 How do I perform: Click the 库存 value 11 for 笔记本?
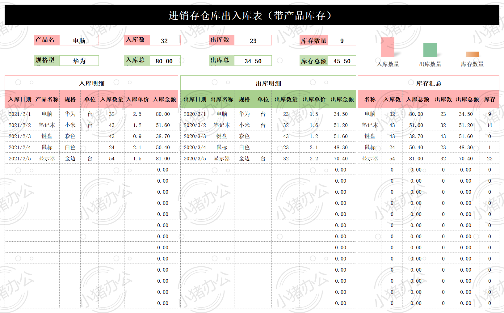489,125
